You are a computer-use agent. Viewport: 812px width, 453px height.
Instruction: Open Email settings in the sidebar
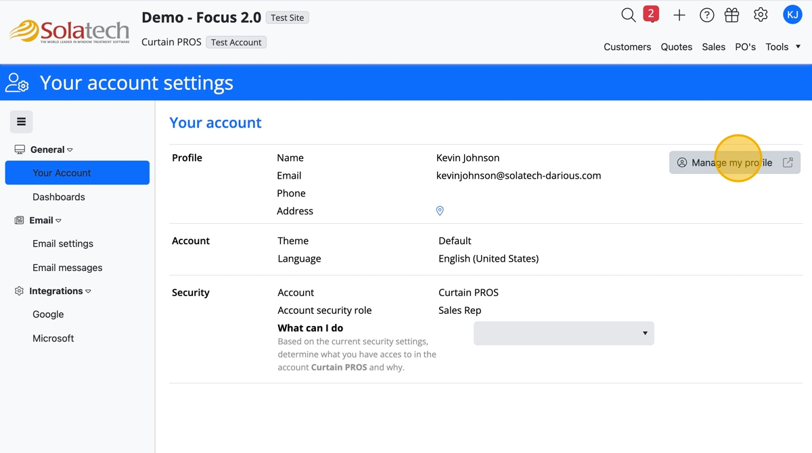[x=63, y=243]
